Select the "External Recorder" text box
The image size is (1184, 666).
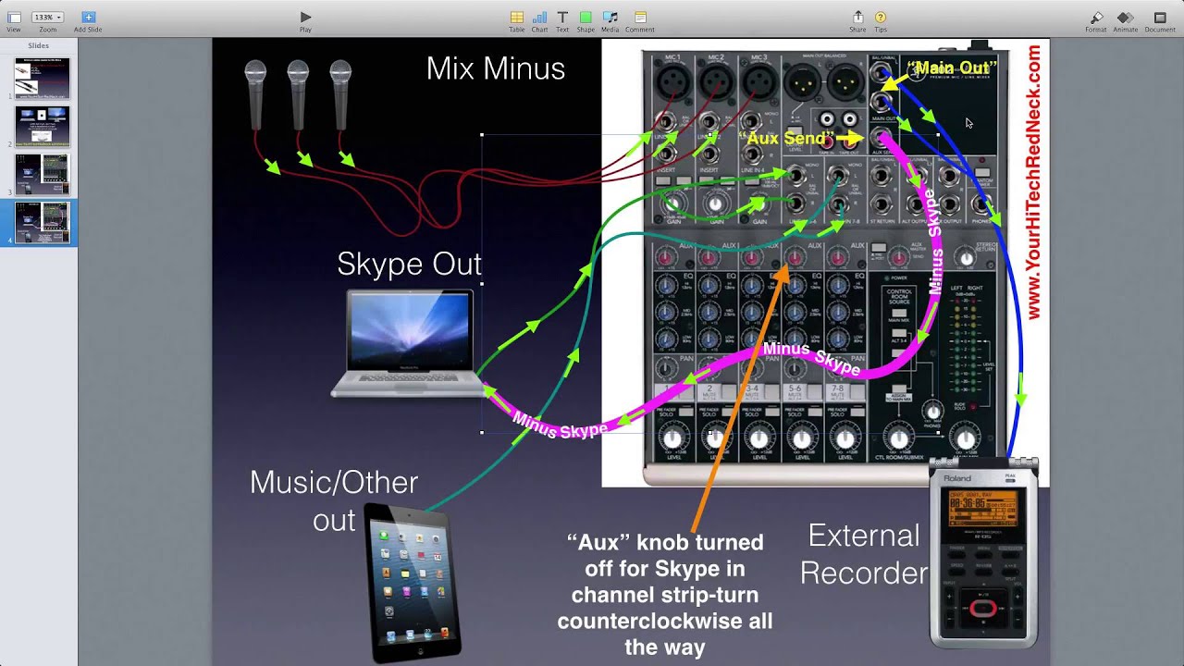pos(864,554)
